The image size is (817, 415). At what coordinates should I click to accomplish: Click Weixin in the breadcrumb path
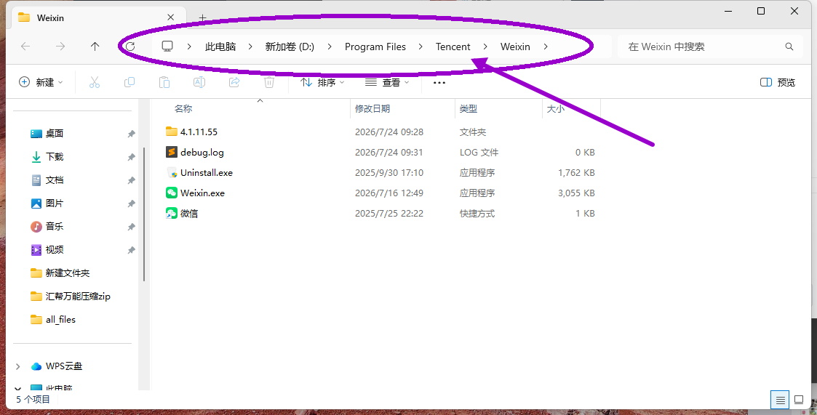515,47
